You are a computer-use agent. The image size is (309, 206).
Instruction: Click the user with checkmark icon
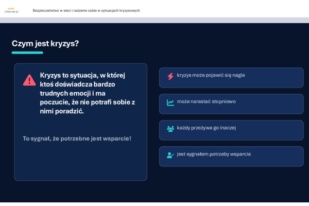170,155
